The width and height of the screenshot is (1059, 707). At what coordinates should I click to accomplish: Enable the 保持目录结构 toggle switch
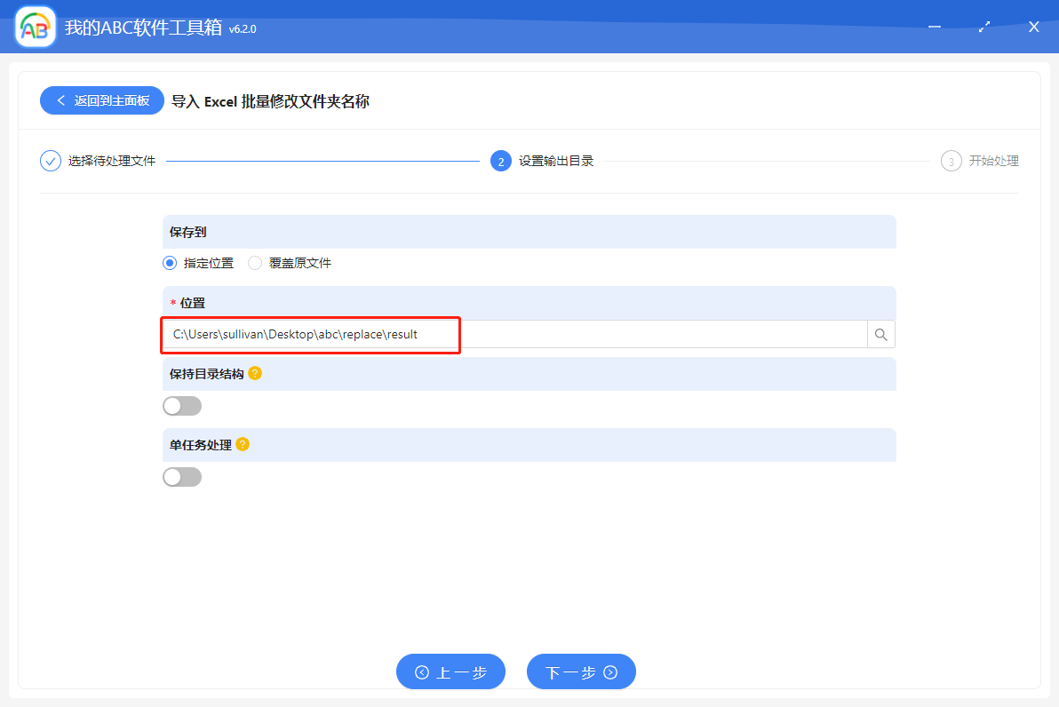(181, 405)
